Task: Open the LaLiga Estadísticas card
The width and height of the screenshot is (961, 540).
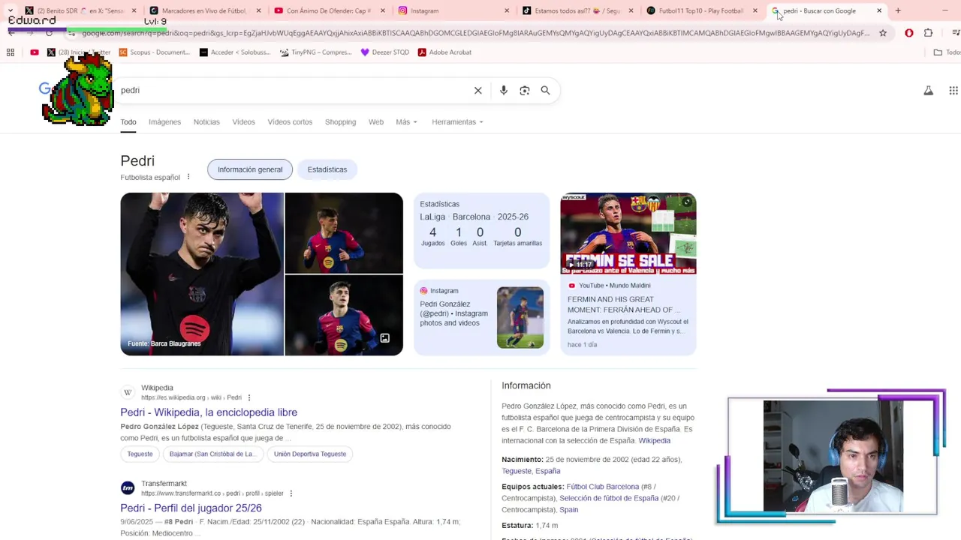Action: coord(481,231)
